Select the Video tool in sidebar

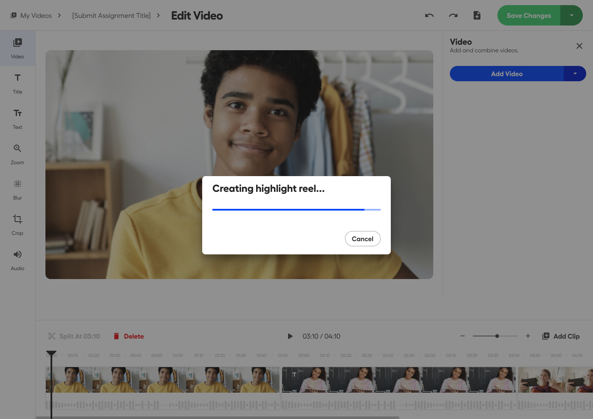(17, 48)
